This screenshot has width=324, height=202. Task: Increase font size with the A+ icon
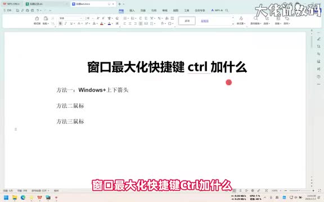[x=98, y=18]
